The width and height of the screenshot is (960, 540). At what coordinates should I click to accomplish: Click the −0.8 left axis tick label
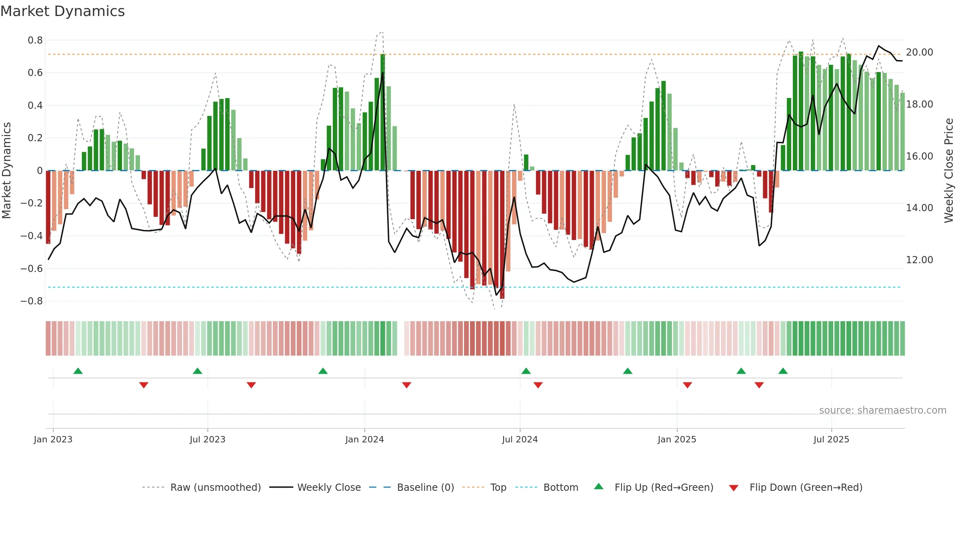[x=32, y=301]
